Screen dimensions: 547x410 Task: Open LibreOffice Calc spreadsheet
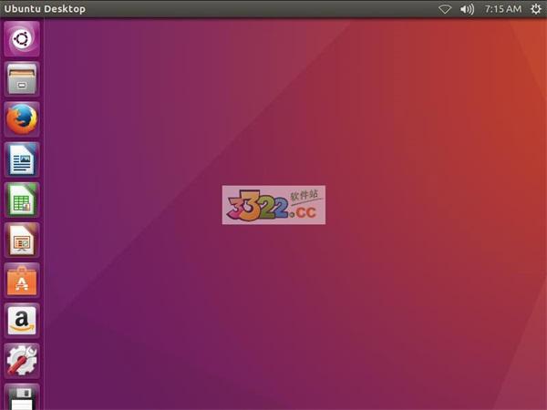22,200
